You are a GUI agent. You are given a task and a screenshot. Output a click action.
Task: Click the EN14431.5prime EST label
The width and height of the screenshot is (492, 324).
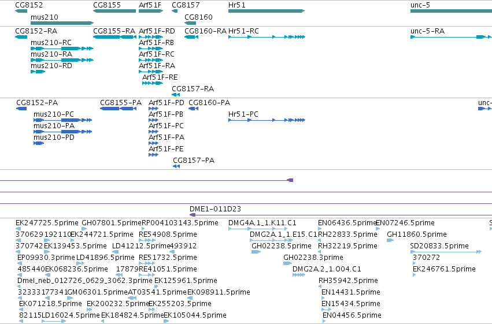[351, 292]
